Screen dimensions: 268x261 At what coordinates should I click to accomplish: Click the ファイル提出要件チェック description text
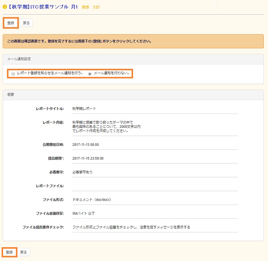[131, 227]
